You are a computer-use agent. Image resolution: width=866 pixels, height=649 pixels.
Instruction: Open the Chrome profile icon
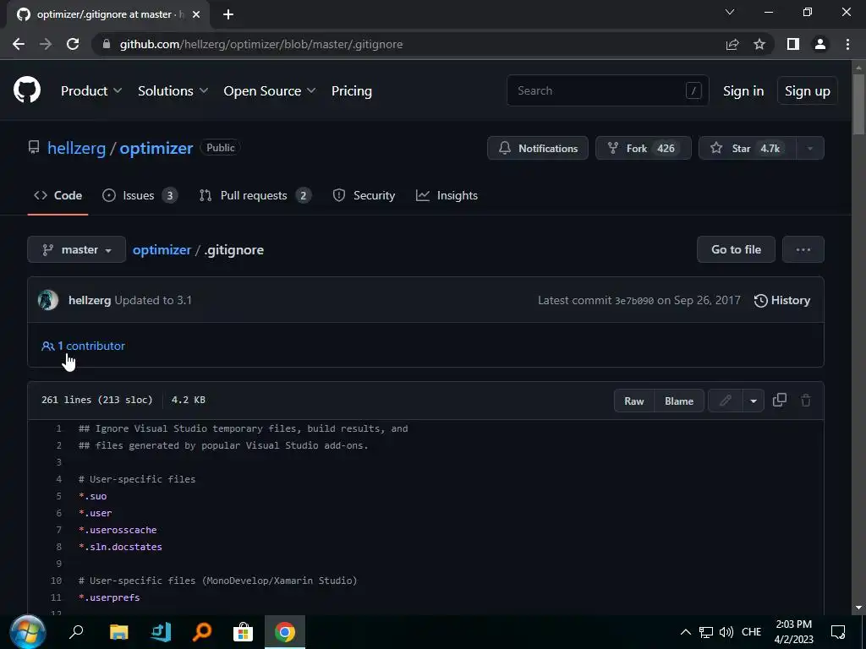point(820,44)
